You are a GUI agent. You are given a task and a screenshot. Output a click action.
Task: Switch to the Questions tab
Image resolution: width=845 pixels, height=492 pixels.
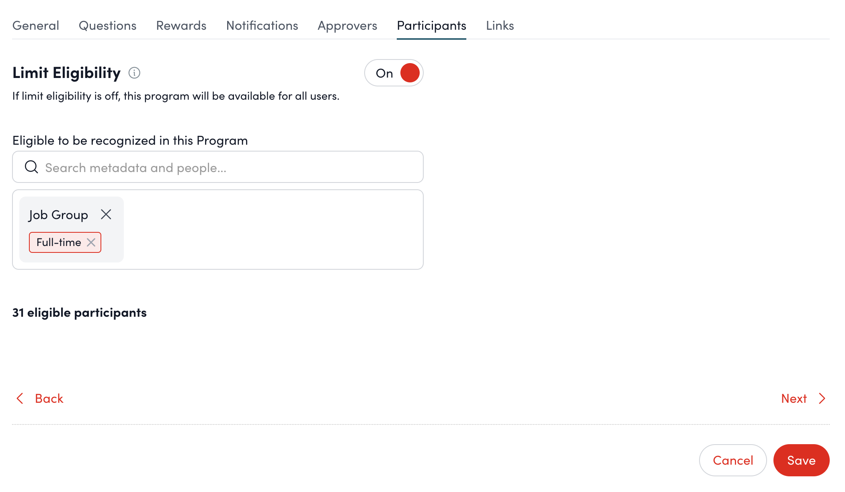(107, 25)
